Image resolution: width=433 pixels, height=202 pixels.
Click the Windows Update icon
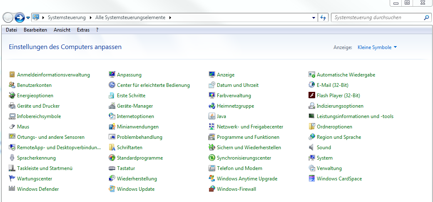[112, 189]
